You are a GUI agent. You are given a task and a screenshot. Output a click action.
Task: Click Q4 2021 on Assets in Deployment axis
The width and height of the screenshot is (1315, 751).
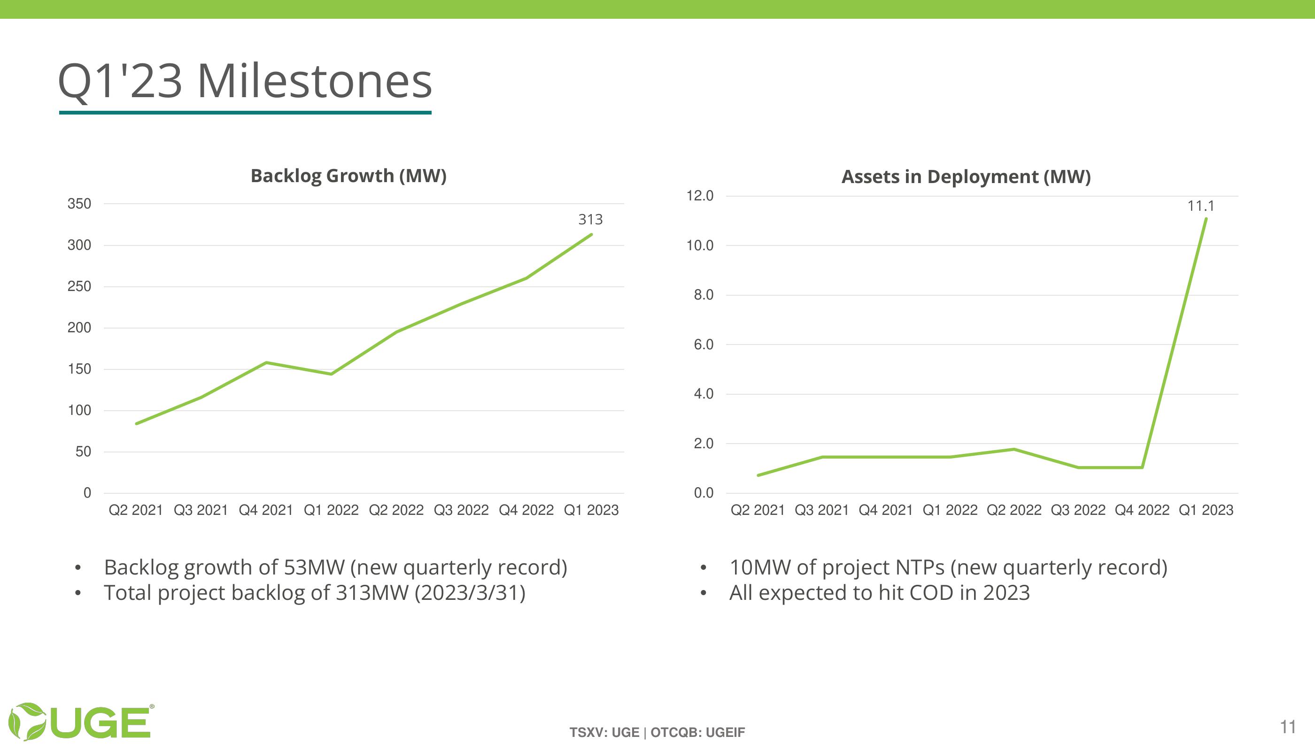pyautogui.click(x=886, y=510)
